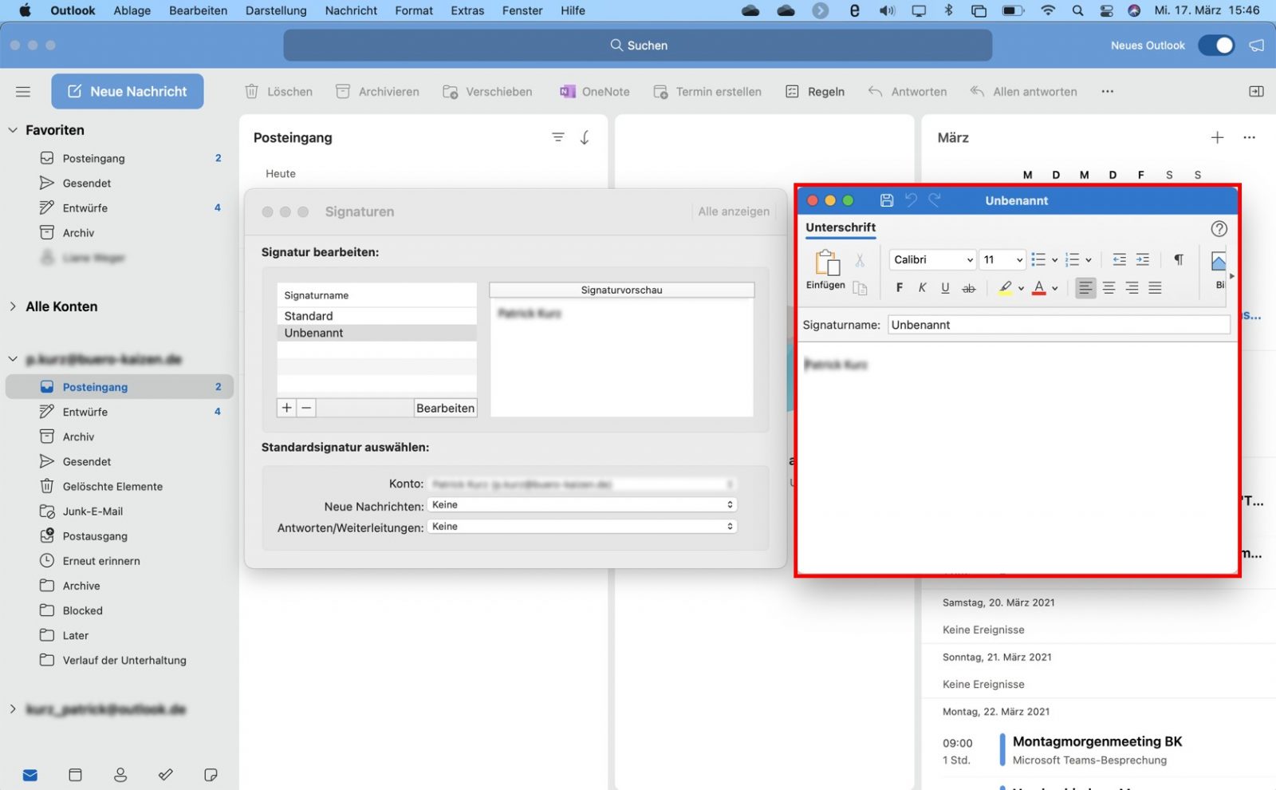Open OneNote from the Outlook toolbar
Viewport: 1276px width, 790px height.
569,91
